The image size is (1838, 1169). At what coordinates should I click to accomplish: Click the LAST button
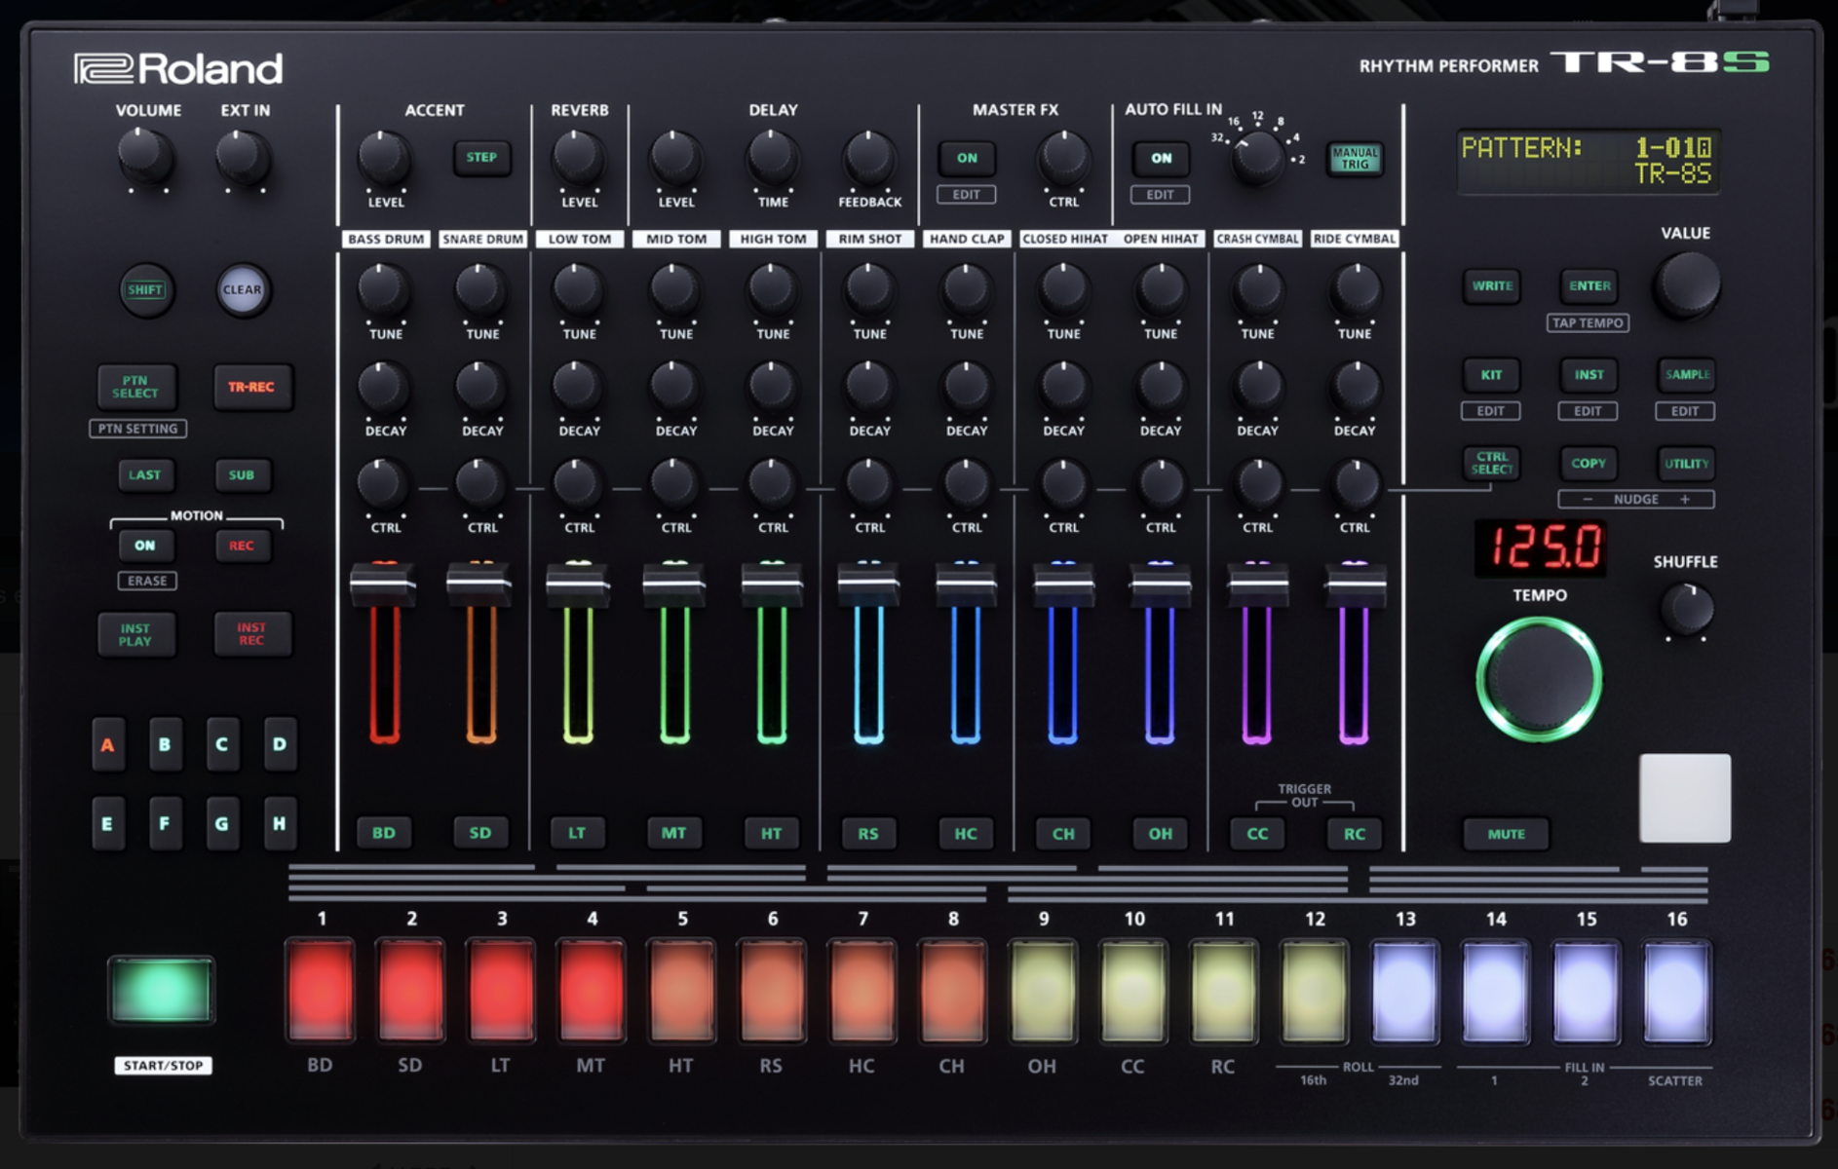click(144, 475)
